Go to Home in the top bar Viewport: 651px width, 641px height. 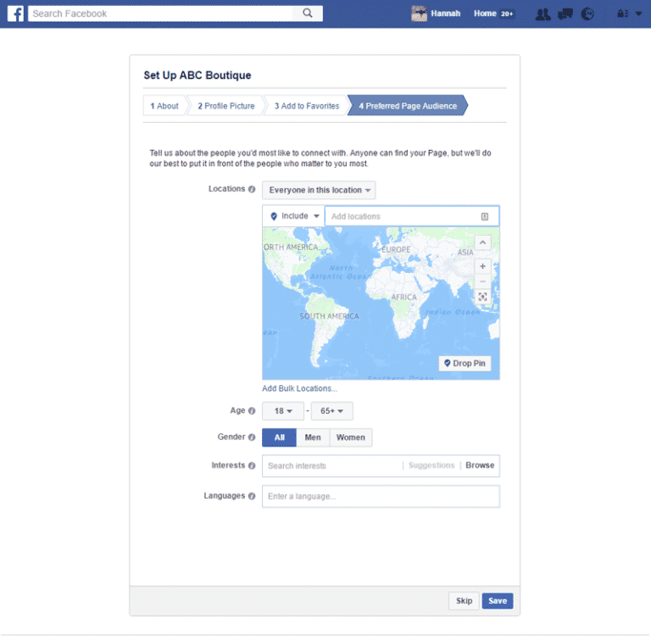(x=485, y=14)
